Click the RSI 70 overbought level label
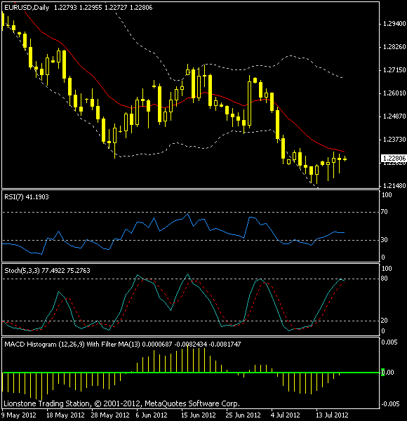 384,212
